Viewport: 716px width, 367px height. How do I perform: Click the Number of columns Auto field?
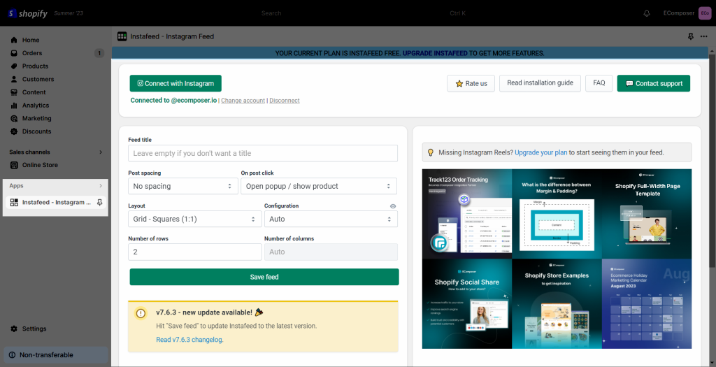[331, 252]
